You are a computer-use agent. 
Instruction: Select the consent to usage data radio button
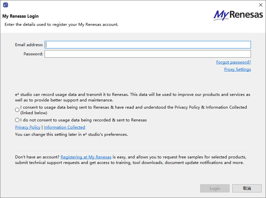click(x=17, y=110)
